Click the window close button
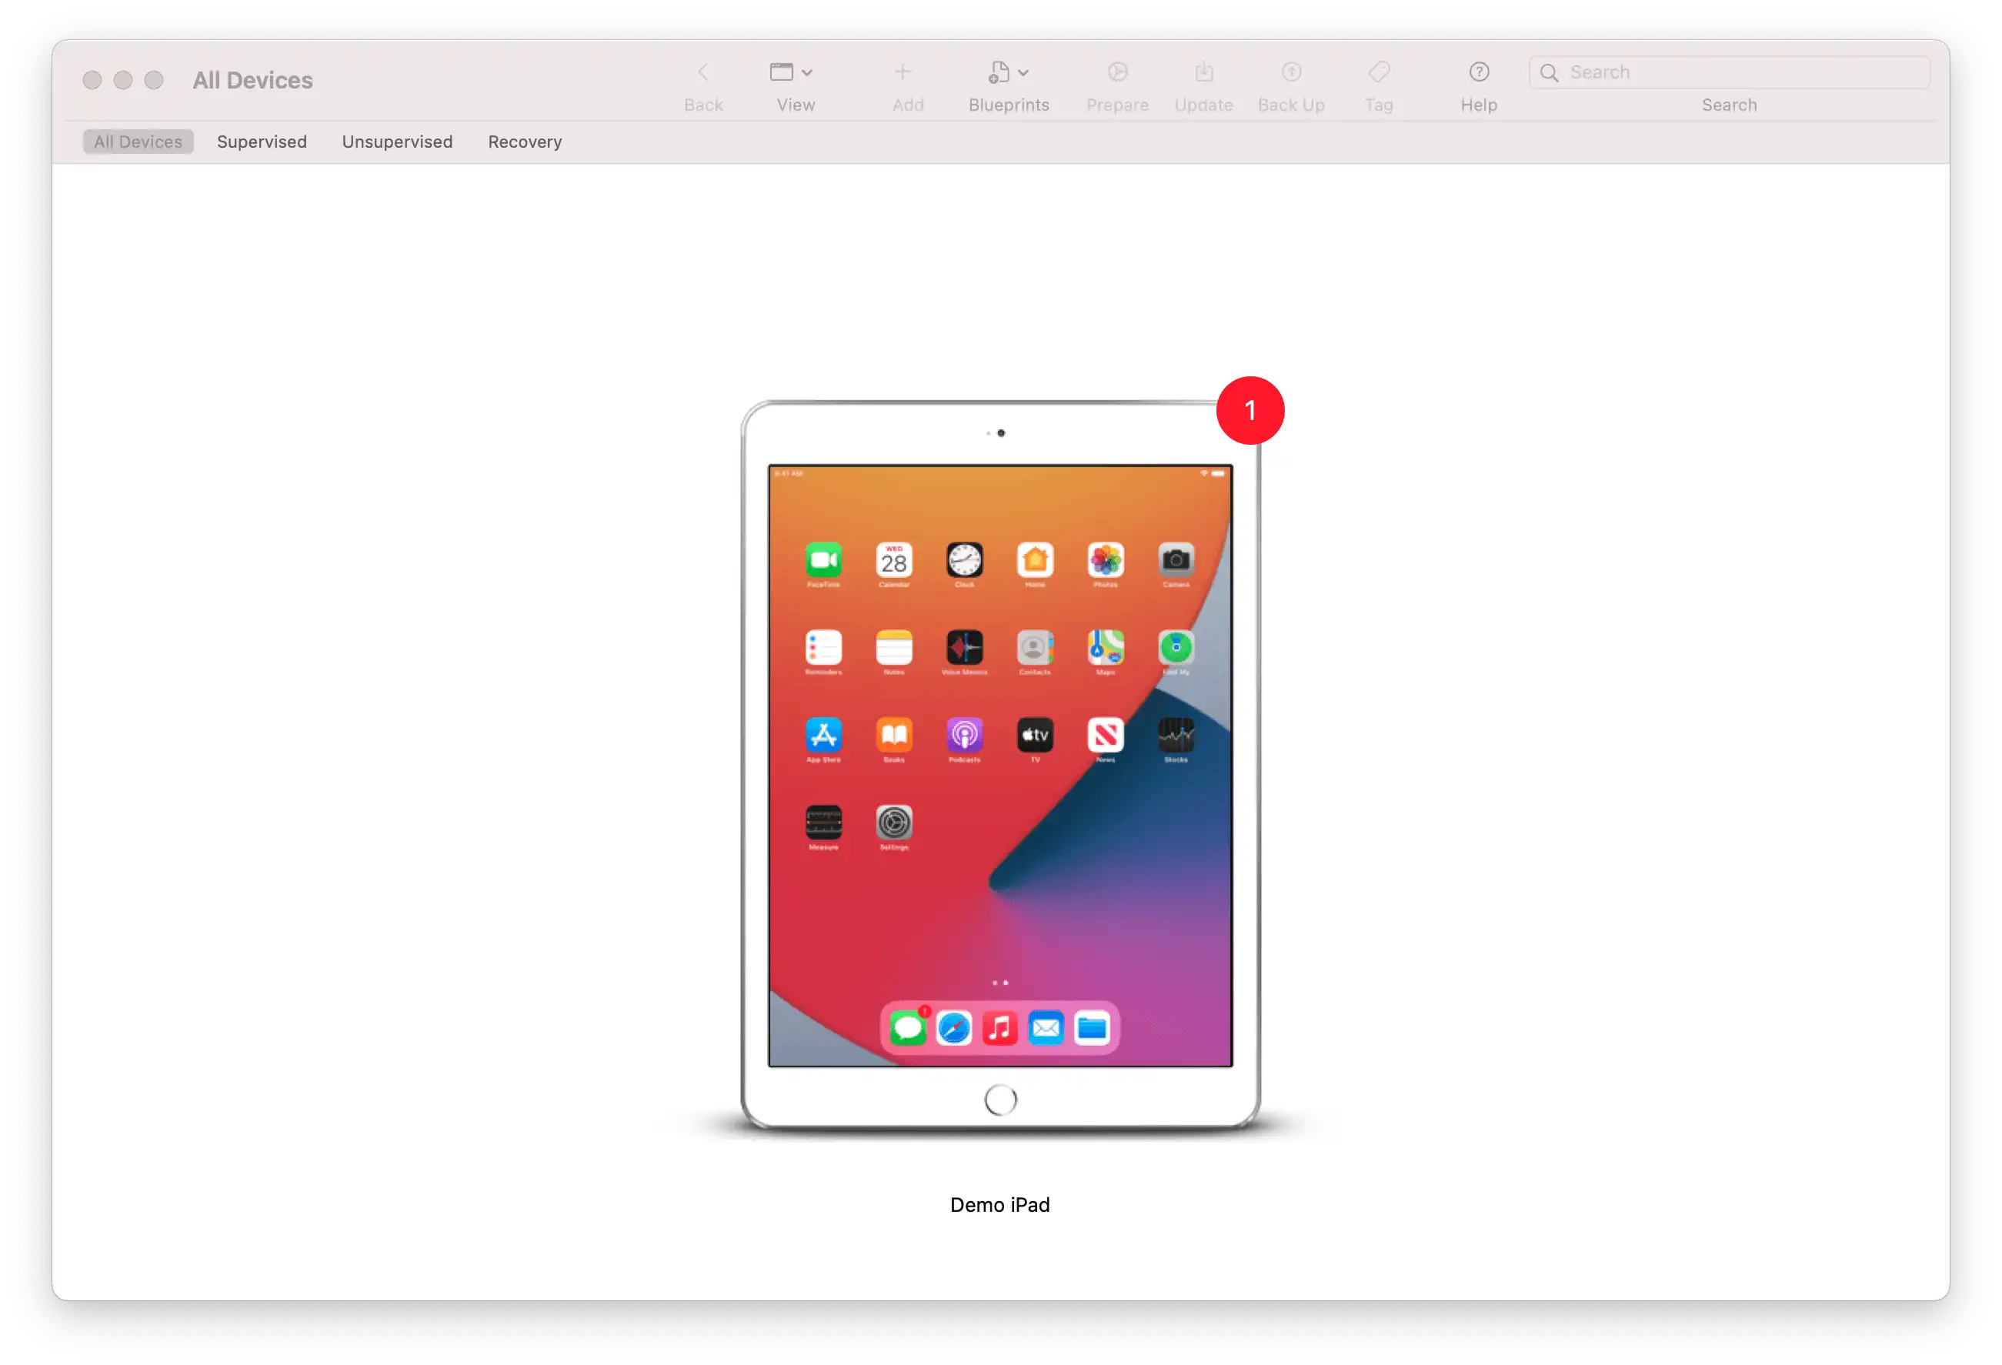 pyautogui.click(x=92, y=80)
